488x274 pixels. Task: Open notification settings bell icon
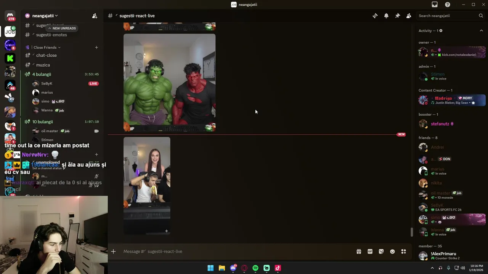[386, 16]
